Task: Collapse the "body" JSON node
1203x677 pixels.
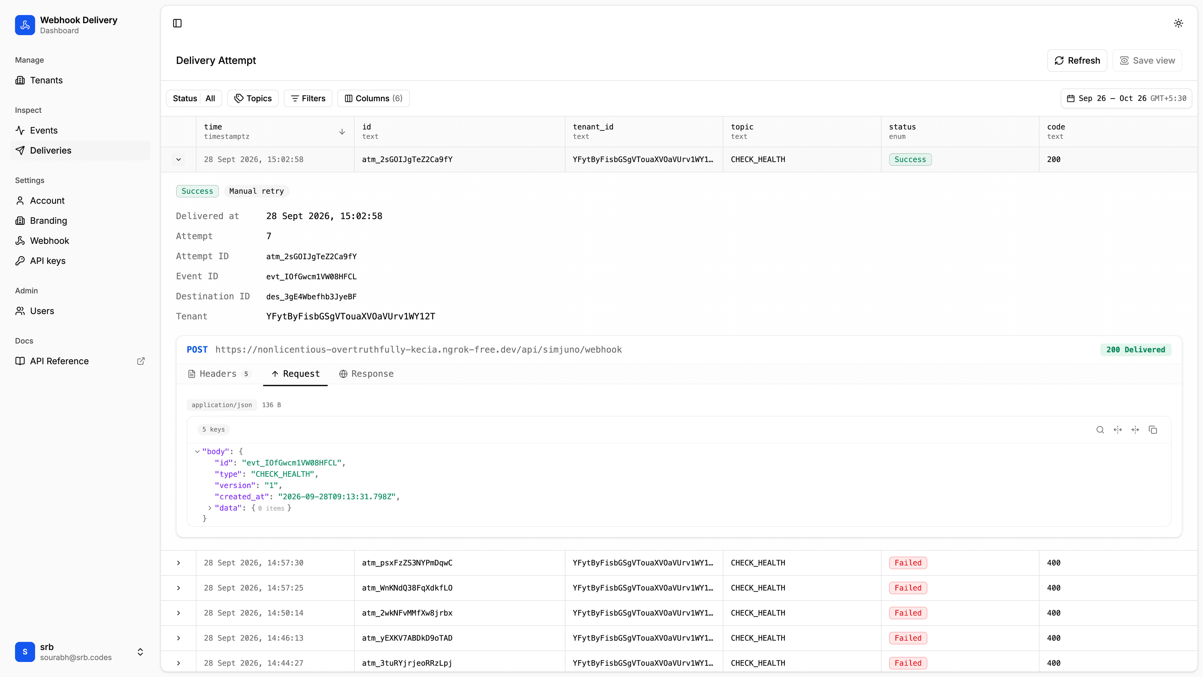Action: (197, 452)
